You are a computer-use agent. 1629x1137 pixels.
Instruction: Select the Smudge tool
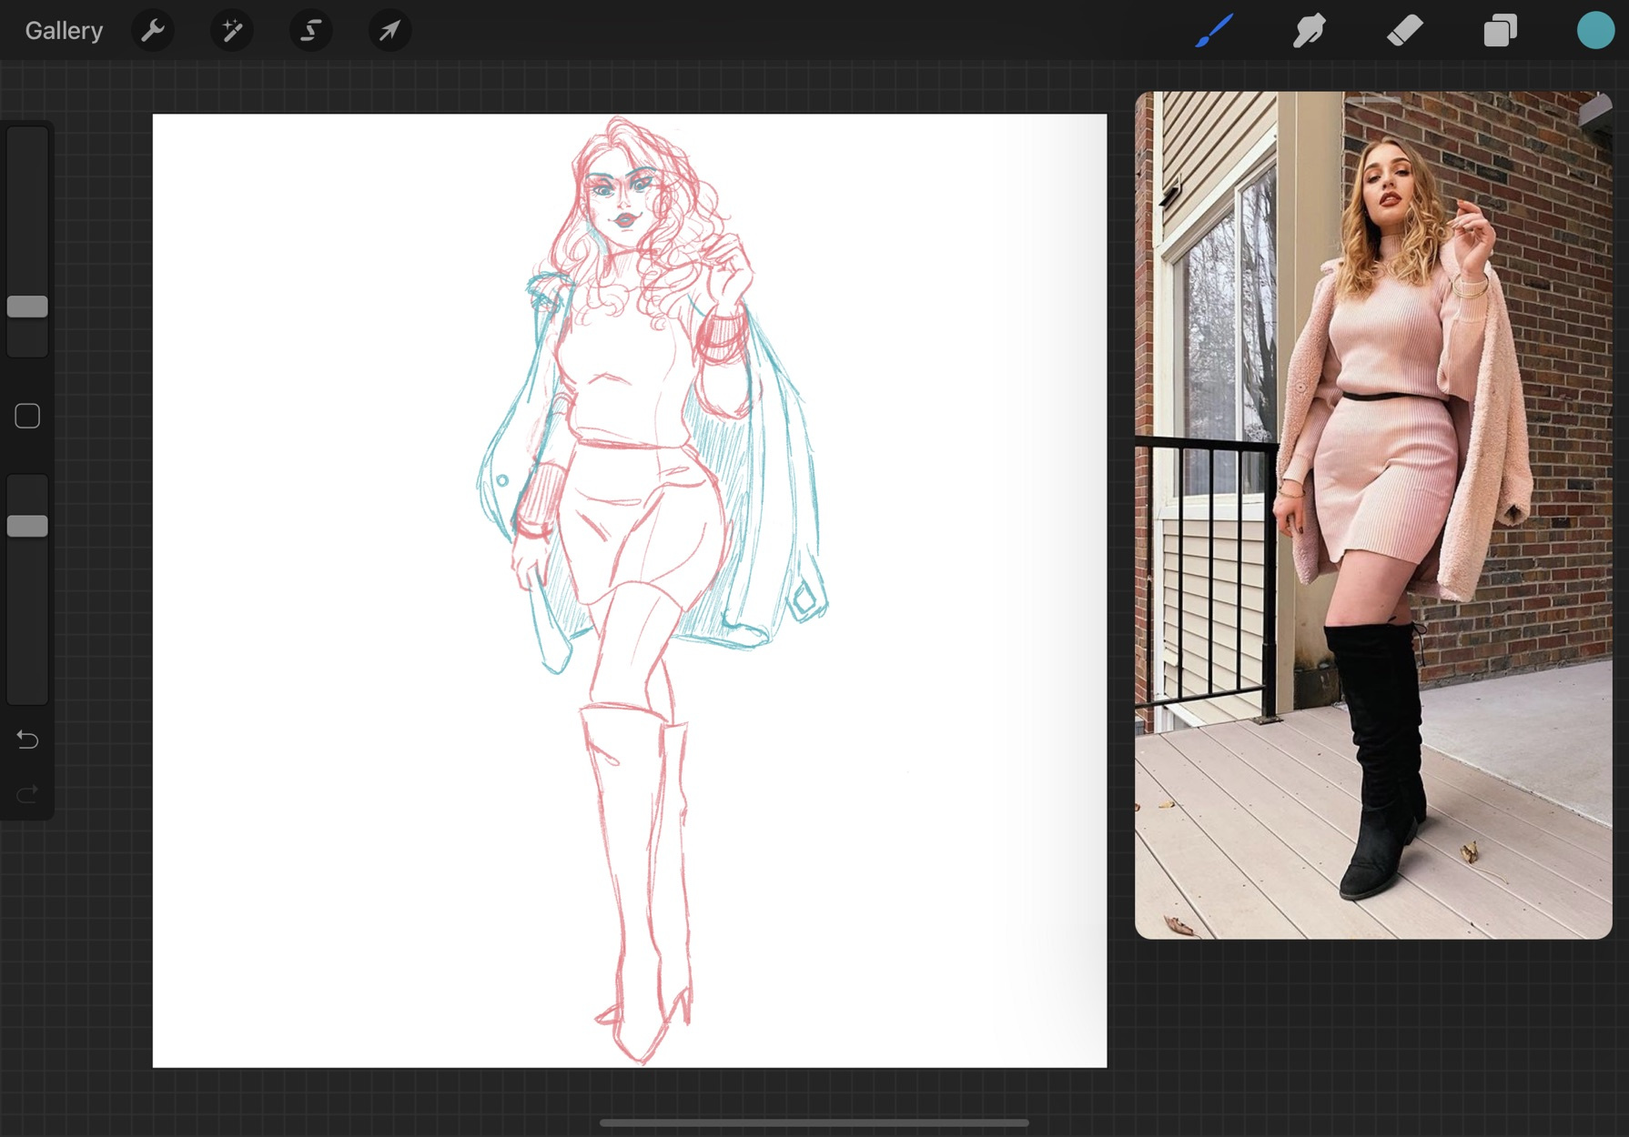1309,31
